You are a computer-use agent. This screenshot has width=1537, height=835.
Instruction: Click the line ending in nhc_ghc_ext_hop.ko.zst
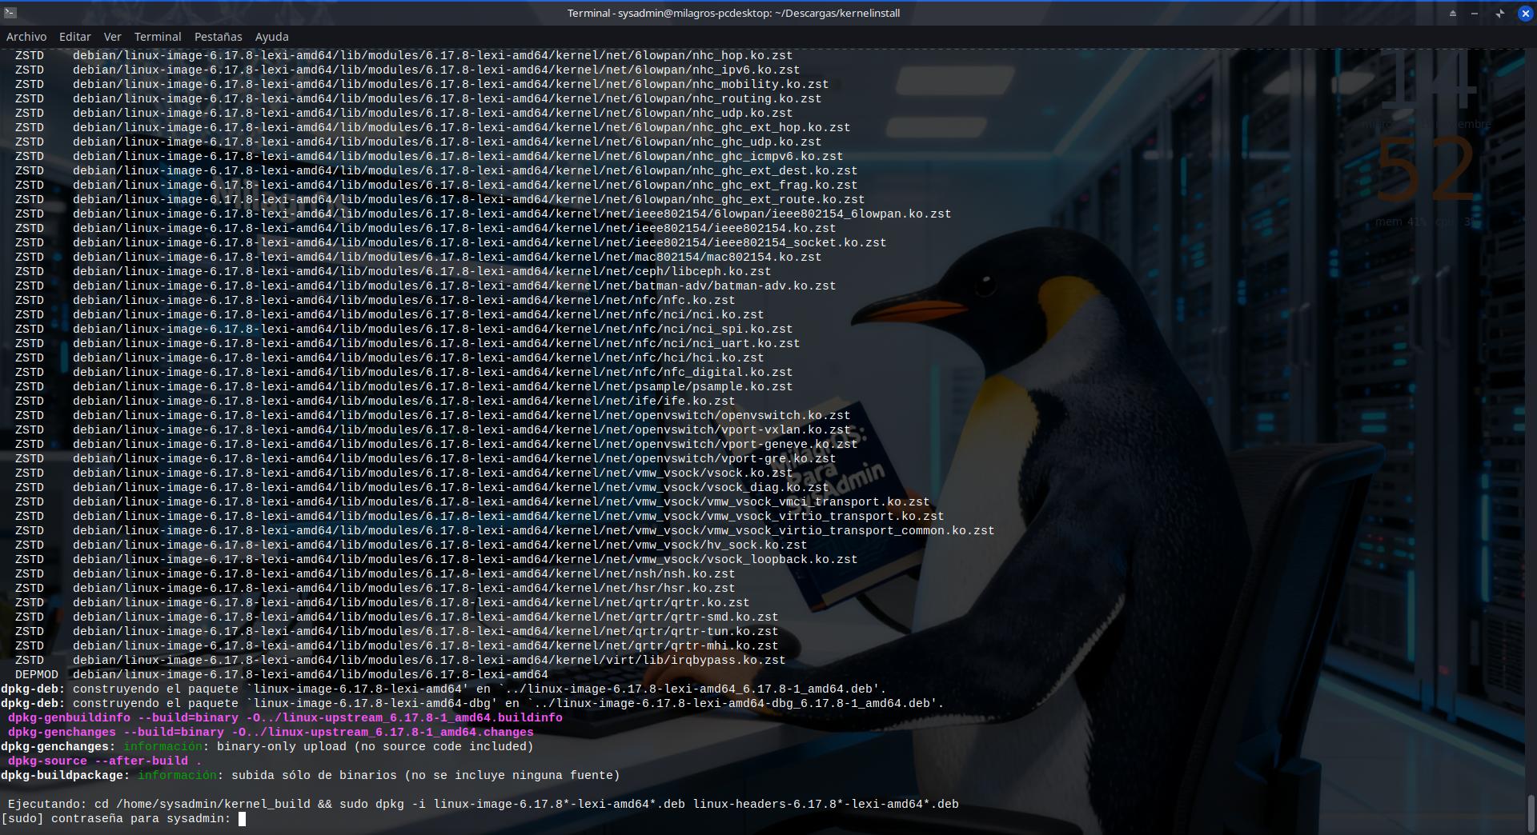tap(432, 127)
